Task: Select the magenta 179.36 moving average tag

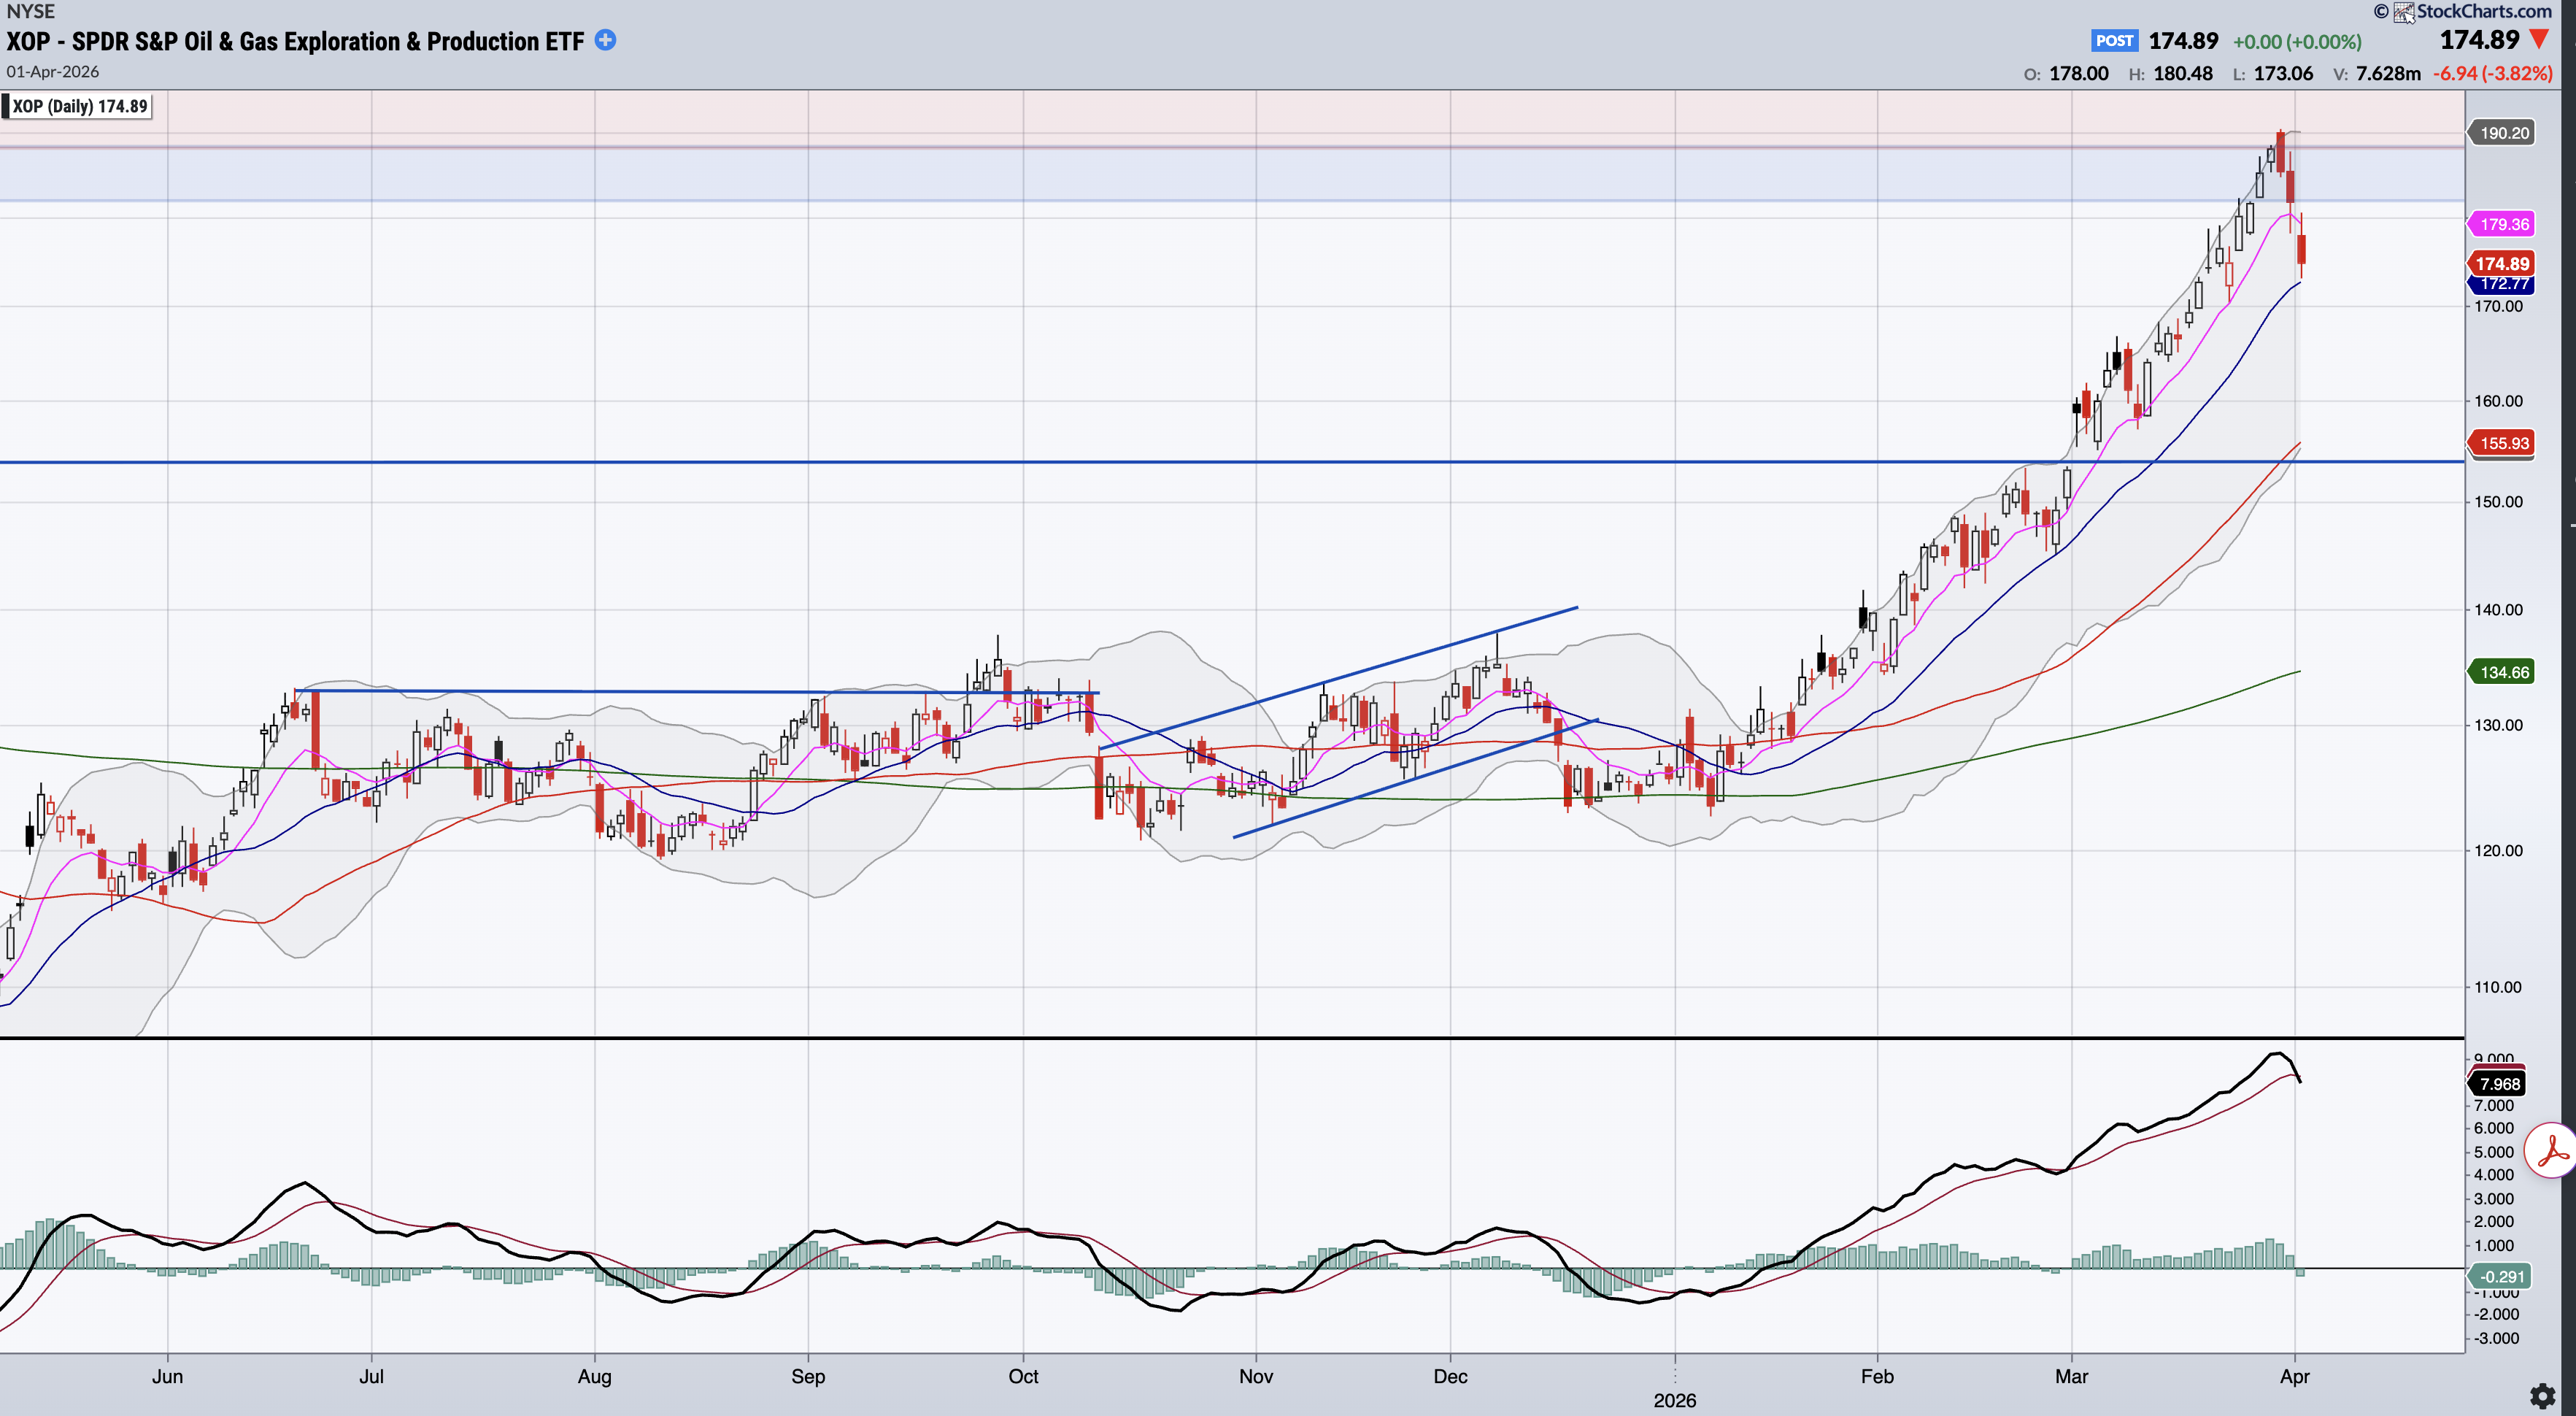Action: tap(2503, 224)
